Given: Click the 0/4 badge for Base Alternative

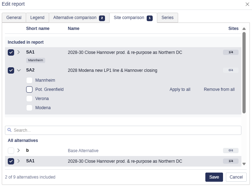Looking at the screenshot, I should coord(231,150).
